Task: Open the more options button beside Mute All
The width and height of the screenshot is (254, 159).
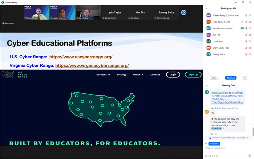Action: click(245, 78)
